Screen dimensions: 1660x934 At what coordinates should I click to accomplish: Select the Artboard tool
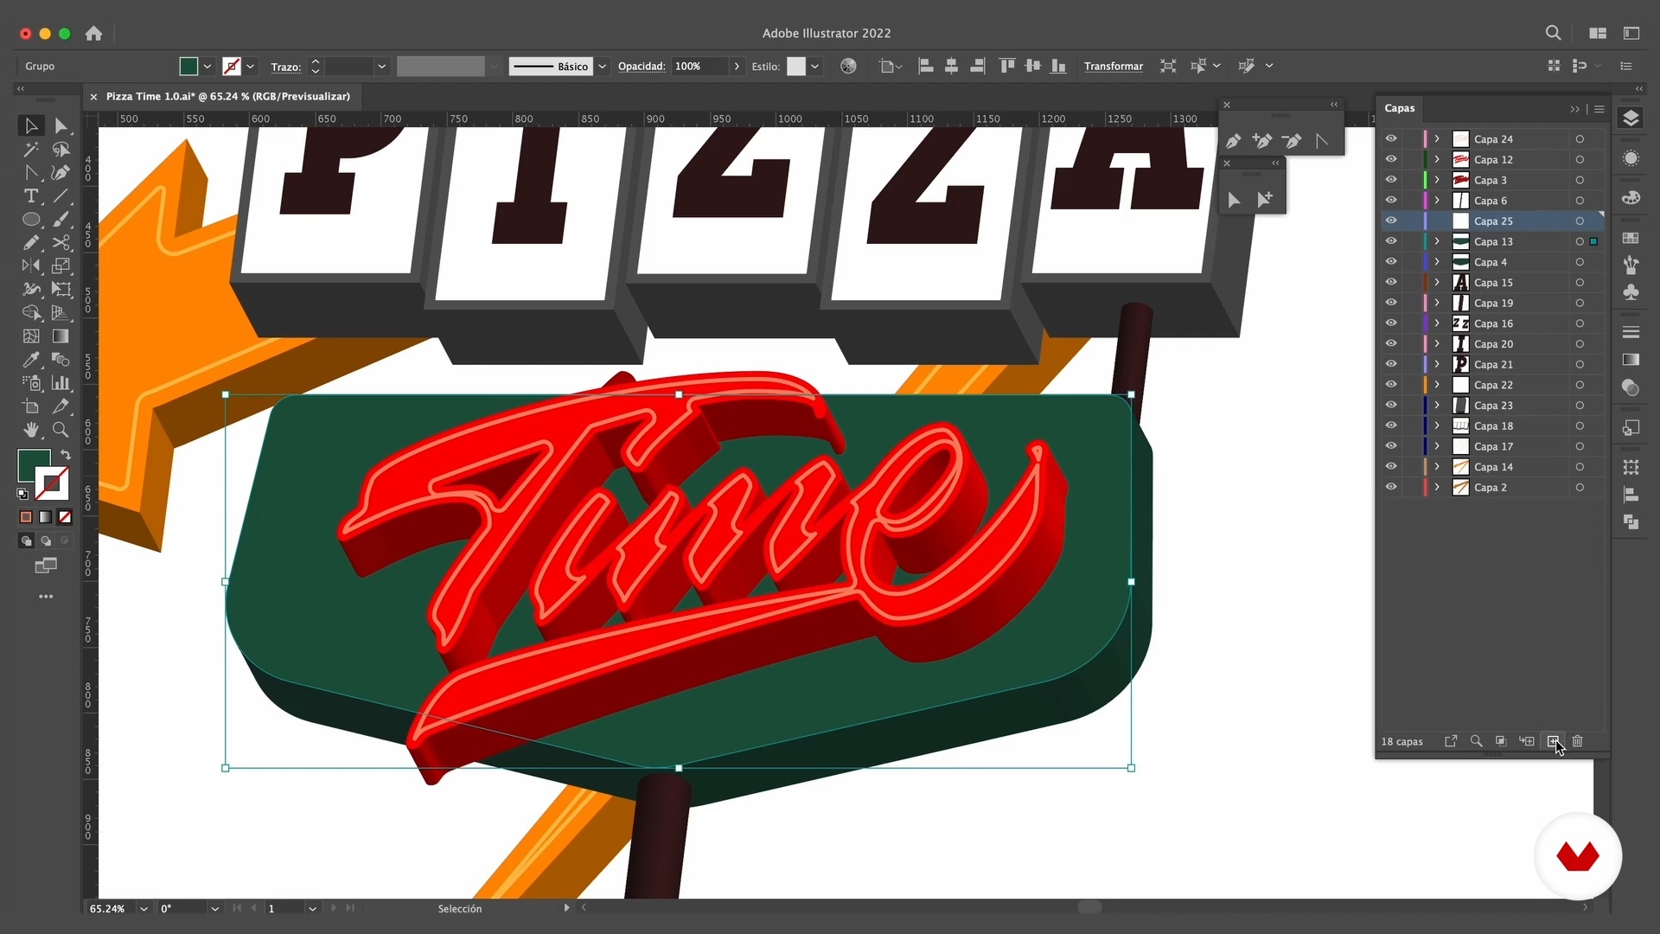[31, 406]
